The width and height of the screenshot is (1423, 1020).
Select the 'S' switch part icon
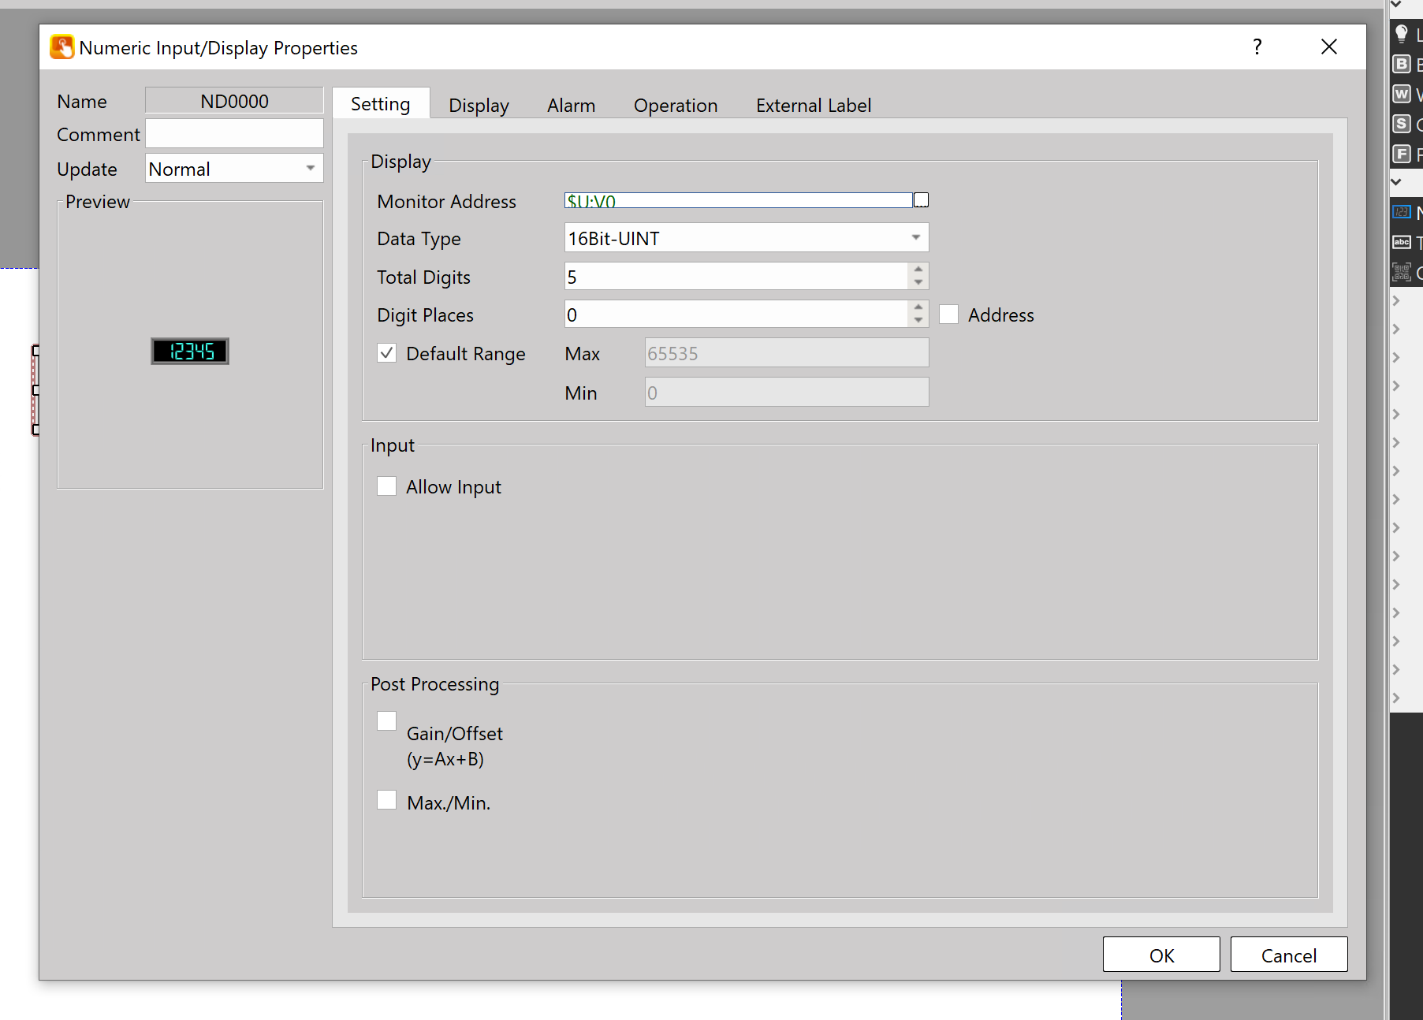pyautogui.click(x=1401, y=124)
